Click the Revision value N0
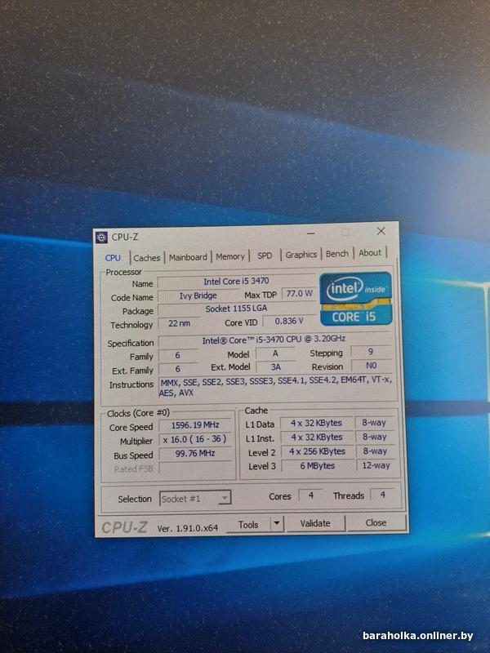This screenshot has height=653, width=490. (x=371, y=366)
